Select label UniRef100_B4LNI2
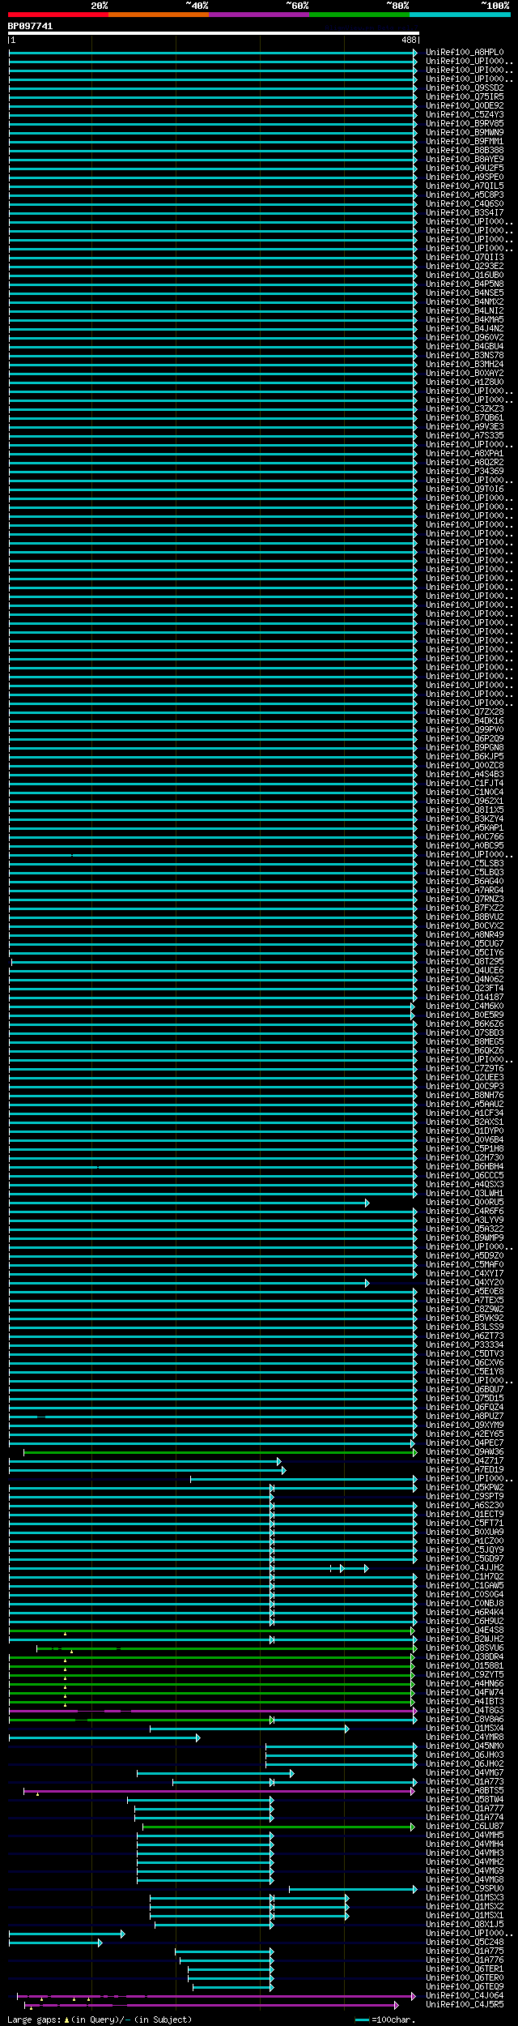 pos(465,311)
